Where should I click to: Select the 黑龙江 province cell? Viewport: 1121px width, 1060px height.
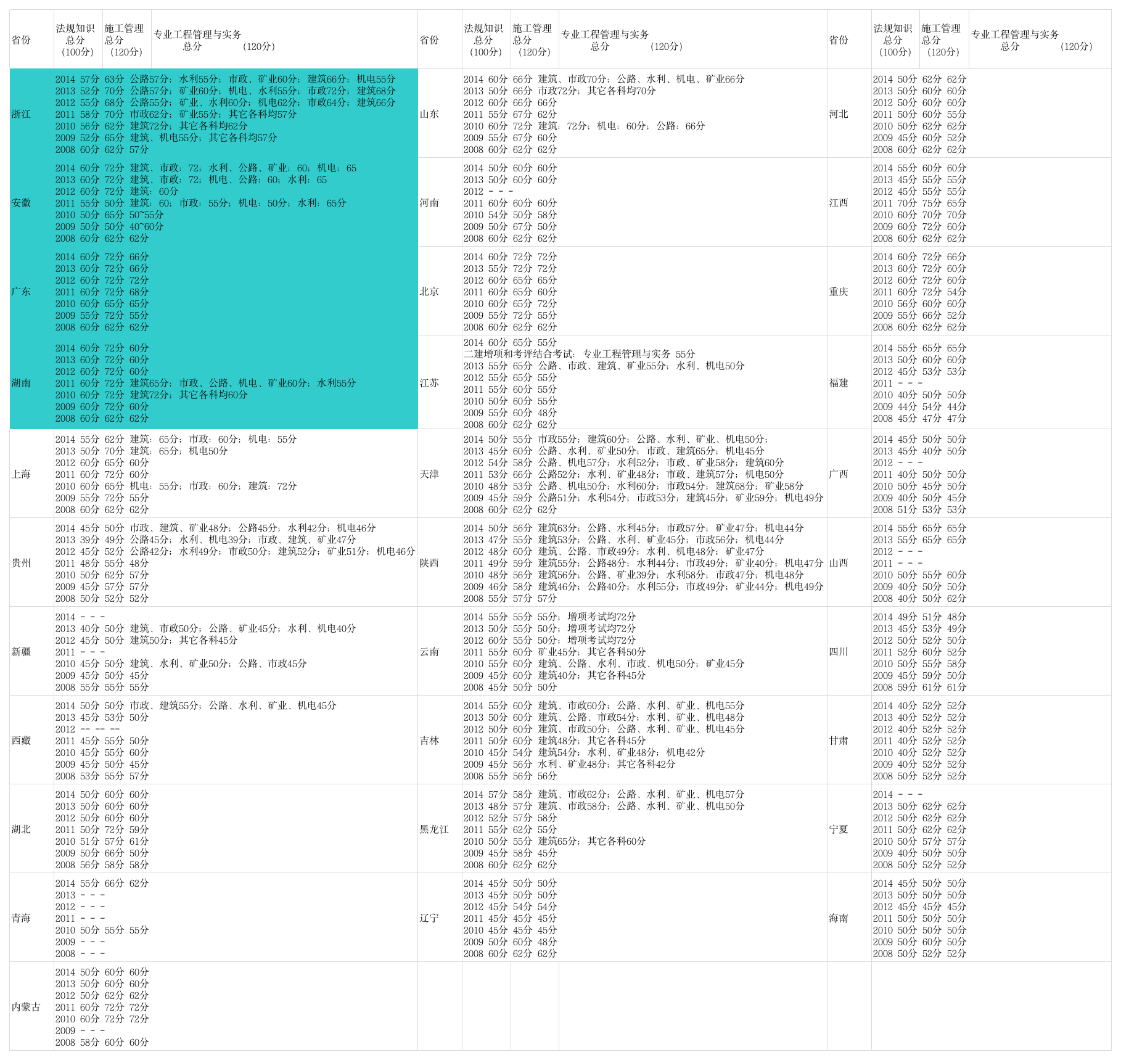coord(440,829)
